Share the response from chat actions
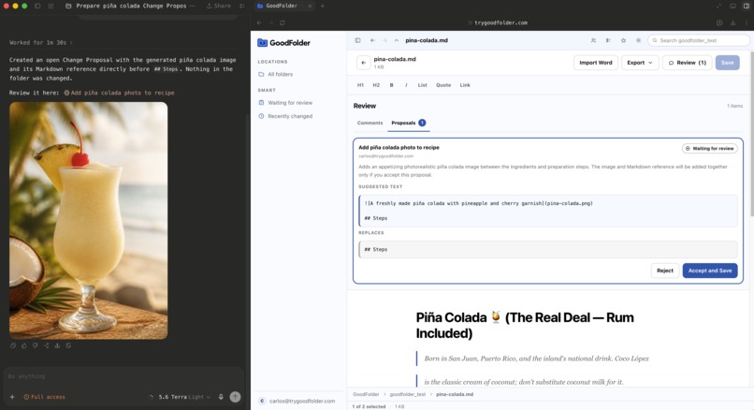Image resolution: width=754 pixels, height=410 pixels. pyautogui.click(x=46, y=345)
